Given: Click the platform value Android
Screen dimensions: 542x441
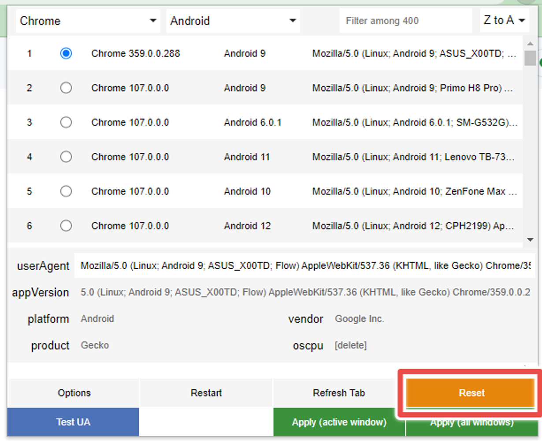Looking at the screenshot, I should 97,319.
